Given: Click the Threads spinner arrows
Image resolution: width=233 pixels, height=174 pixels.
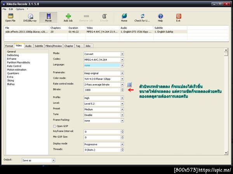Looking at the screenshot, I should click(122, 150).
